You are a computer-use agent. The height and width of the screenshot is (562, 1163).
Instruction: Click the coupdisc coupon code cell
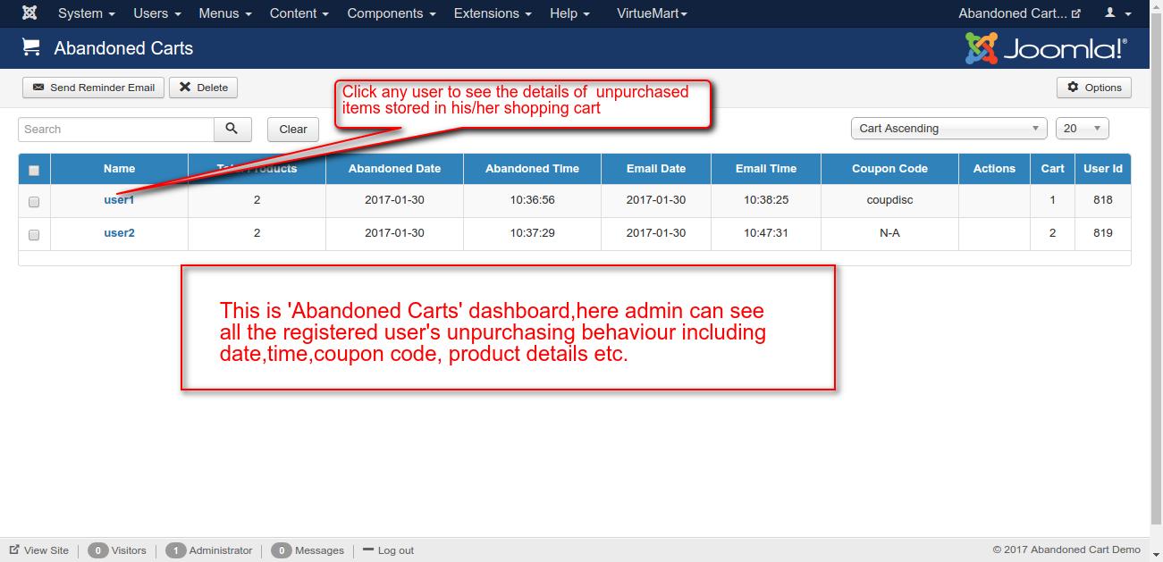[889, 200]
